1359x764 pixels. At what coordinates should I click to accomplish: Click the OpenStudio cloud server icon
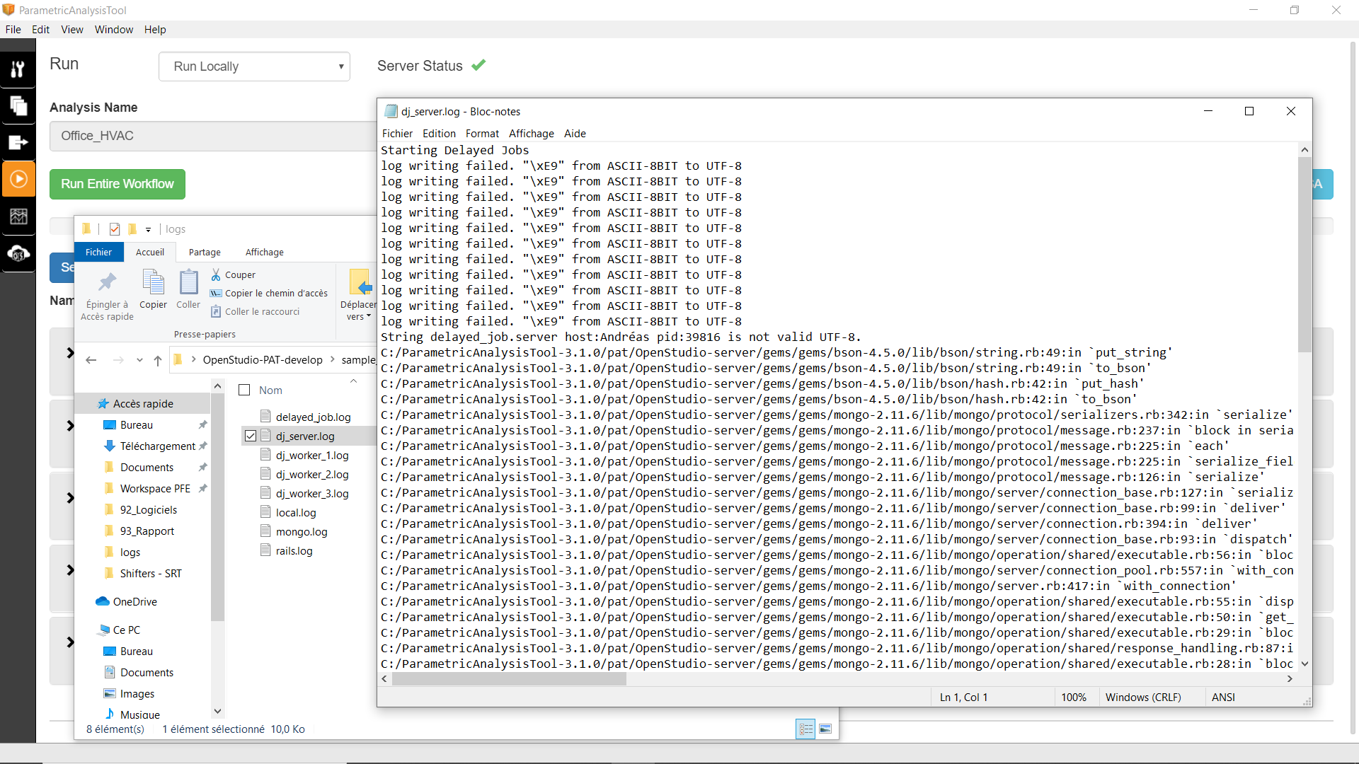coord(18,254)
